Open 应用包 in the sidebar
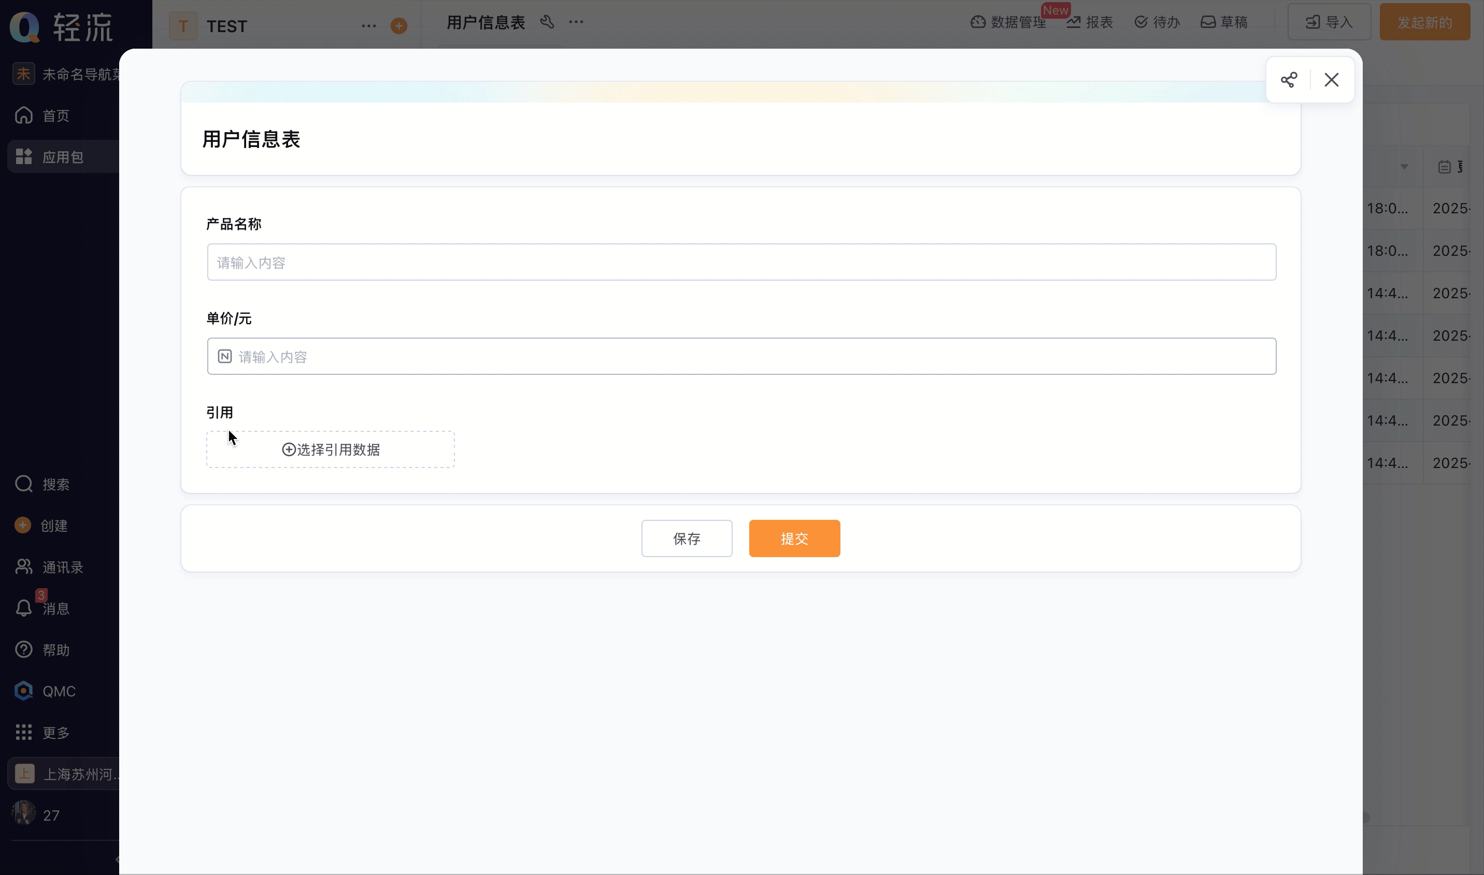Screen dimensions: 1484x875 click(x=63, y=157)
